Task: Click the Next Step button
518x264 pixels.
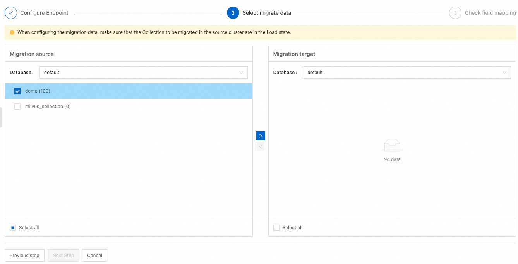Action: (63, 256)
